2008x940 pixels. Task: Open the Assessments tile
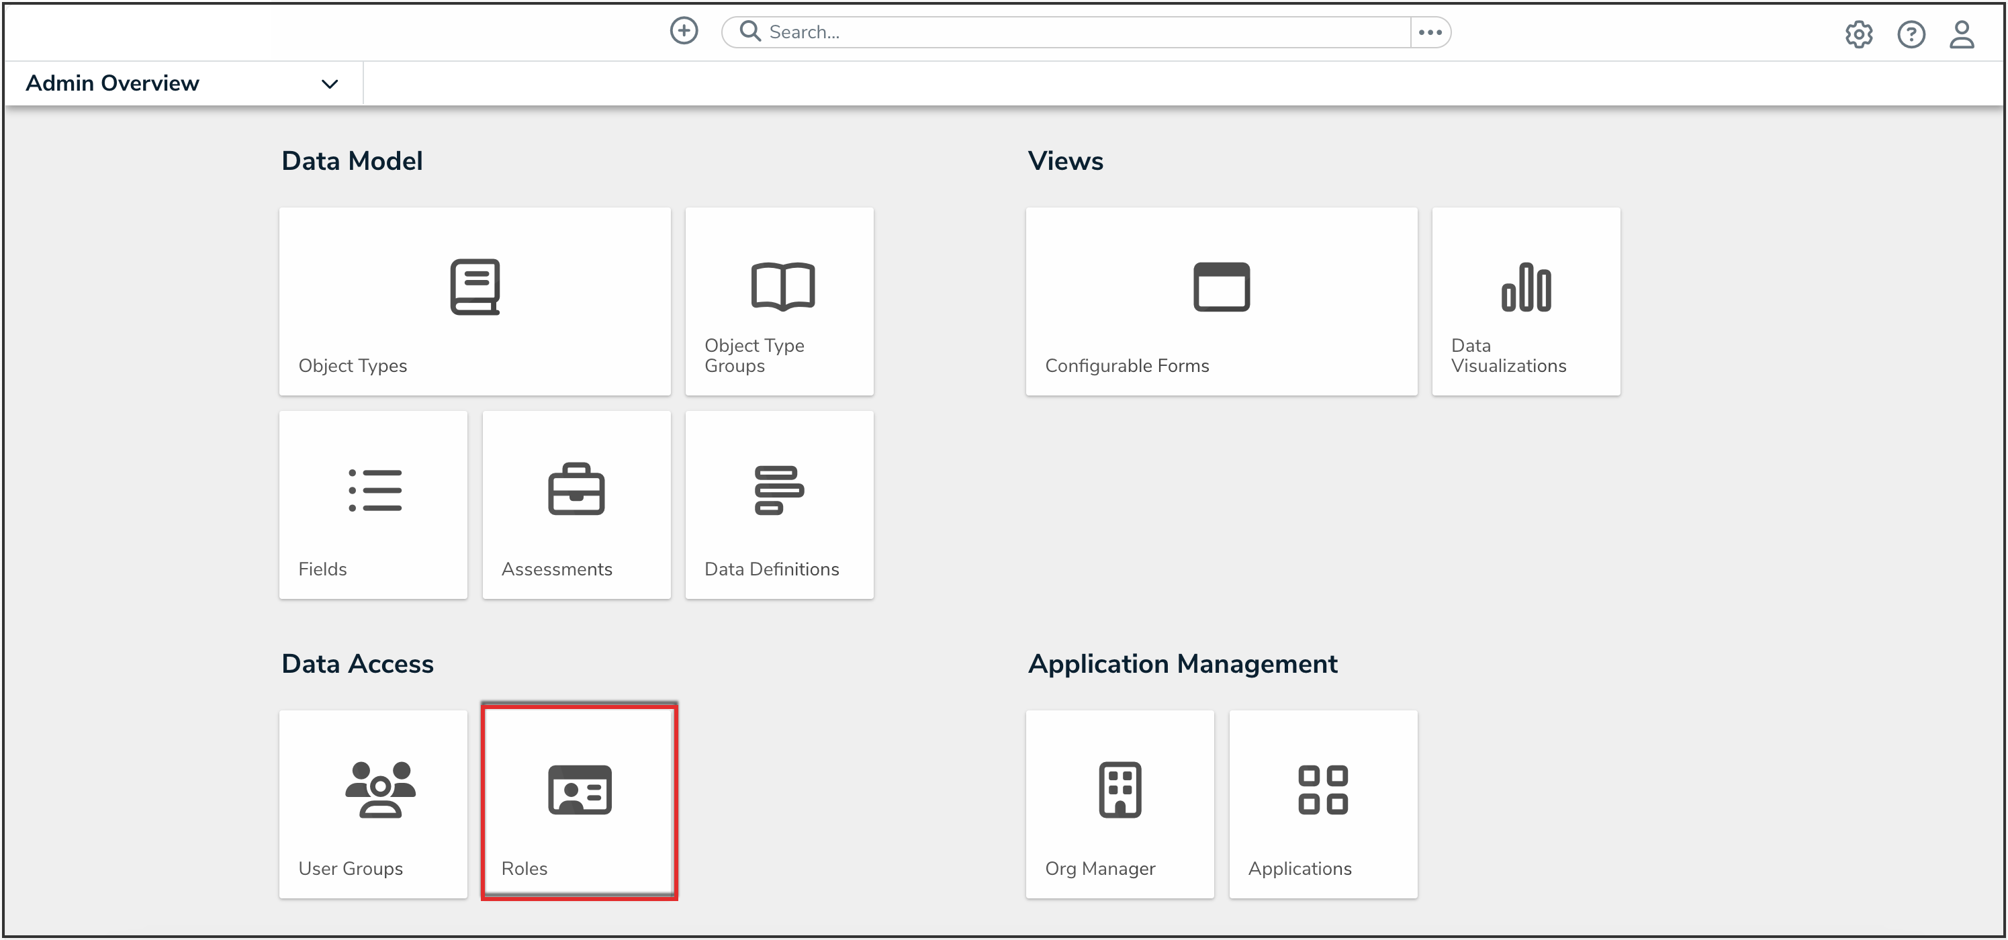click(576, 504)
